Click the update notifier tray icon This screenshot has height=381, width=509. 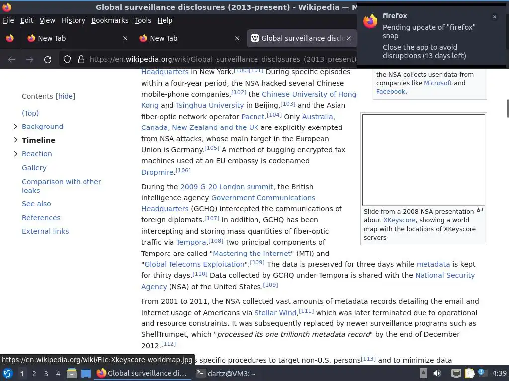[482, 373]
